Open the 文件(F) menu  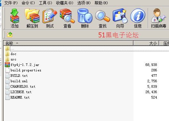coord(11,3)
